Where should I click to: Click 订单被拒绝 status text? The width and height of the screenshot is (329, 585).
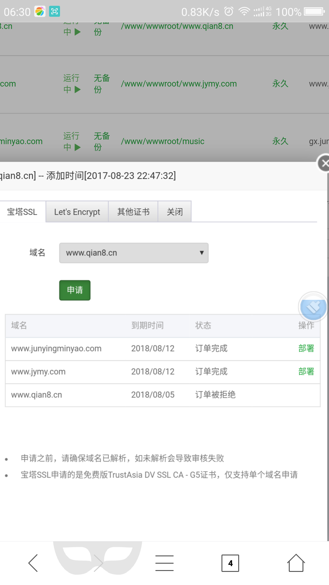tap(215, 395)
